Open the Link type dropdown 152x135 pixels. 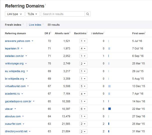tap(15, 14)
